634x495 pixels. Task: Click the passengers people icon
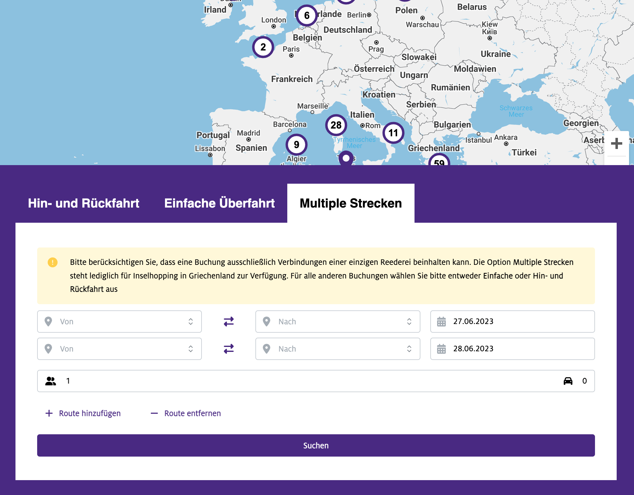click(x=51, y=381)
